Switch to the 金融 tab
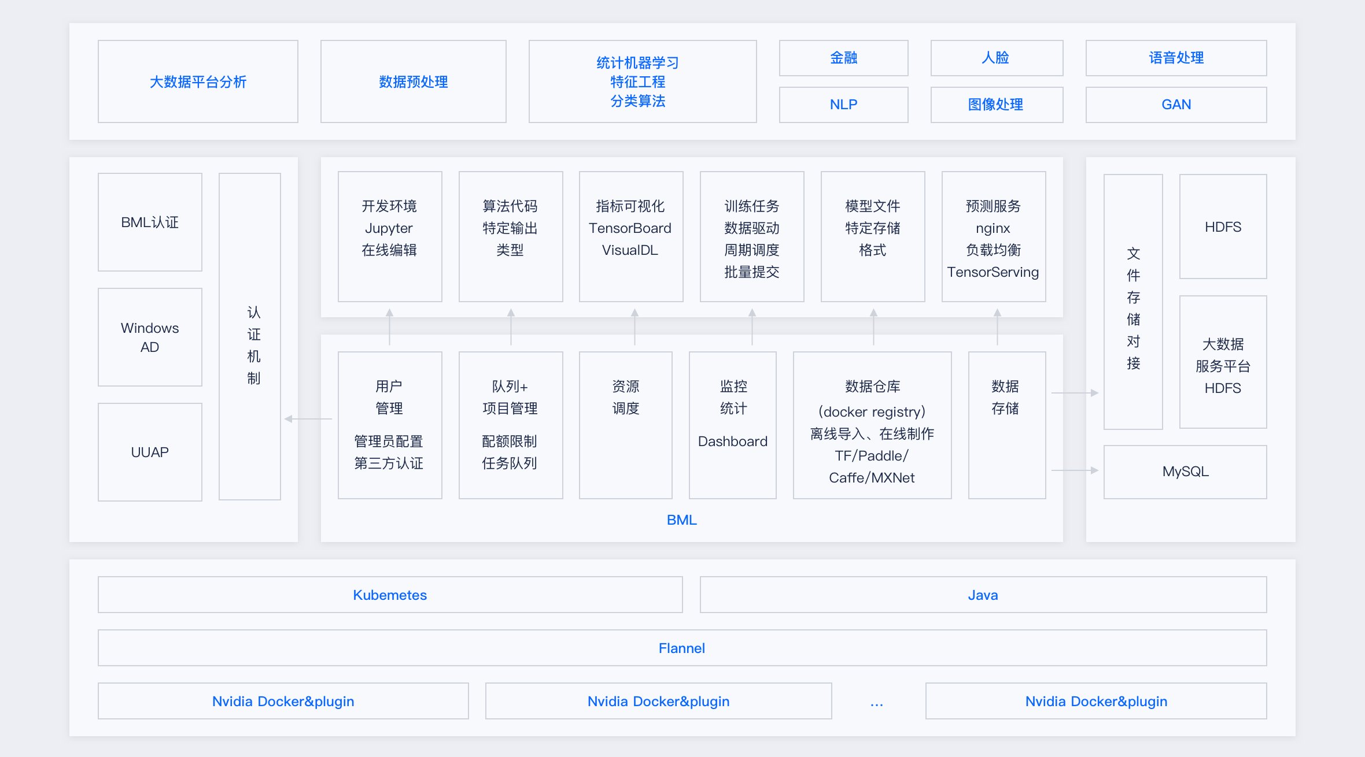1365x757 pixels. [x=843, y=58]
